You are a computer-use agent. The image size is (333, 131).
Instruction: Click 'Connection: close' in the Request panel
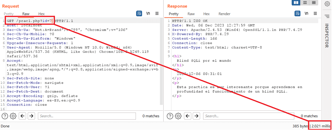pyautogui.click(x=27, y=105)
